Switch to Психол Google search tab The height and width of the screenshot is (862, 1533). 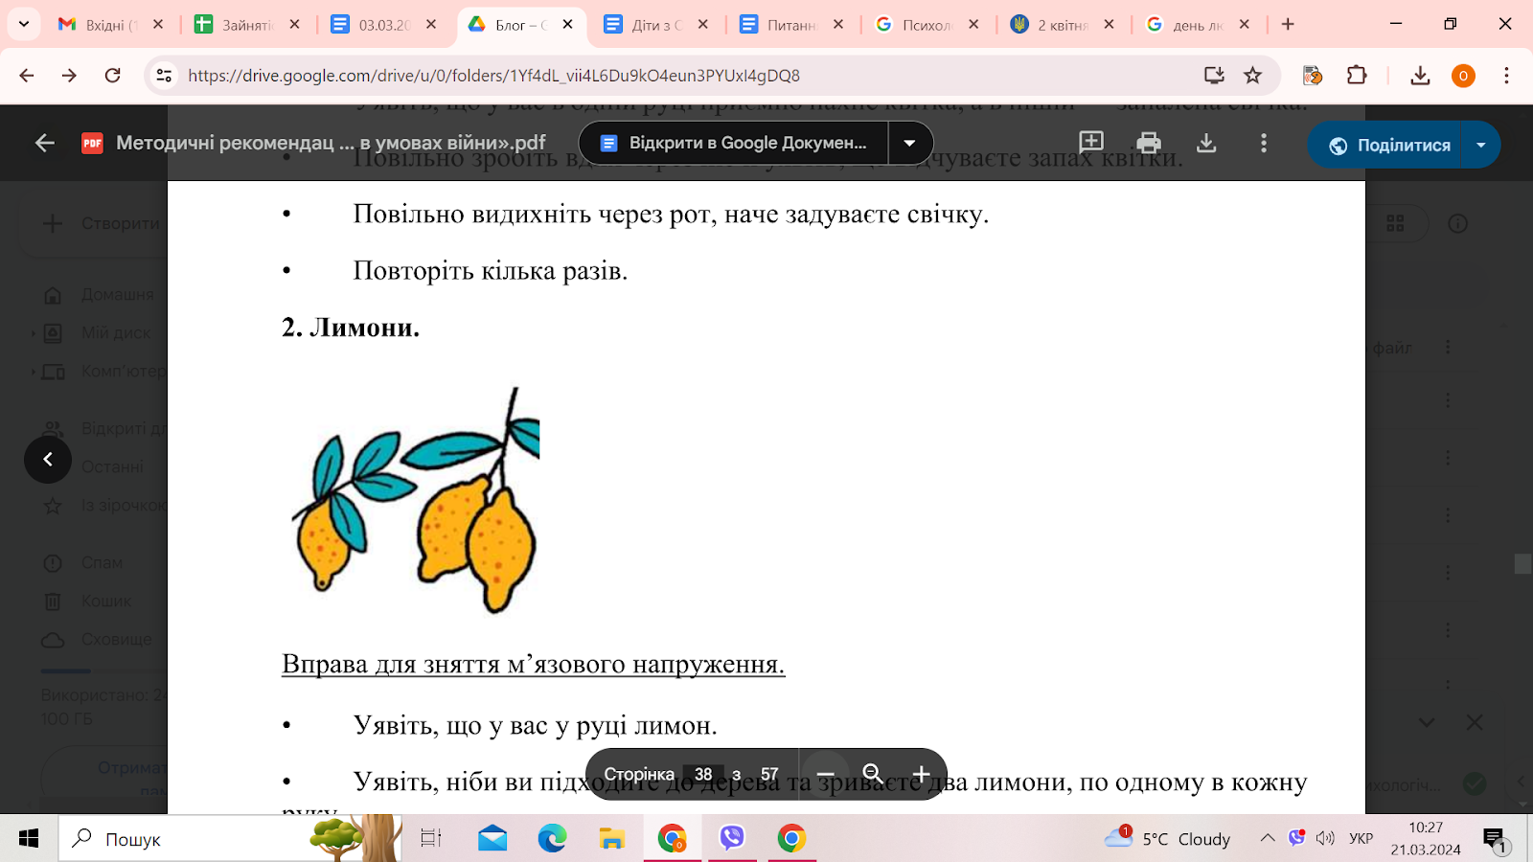pos(927,25)
